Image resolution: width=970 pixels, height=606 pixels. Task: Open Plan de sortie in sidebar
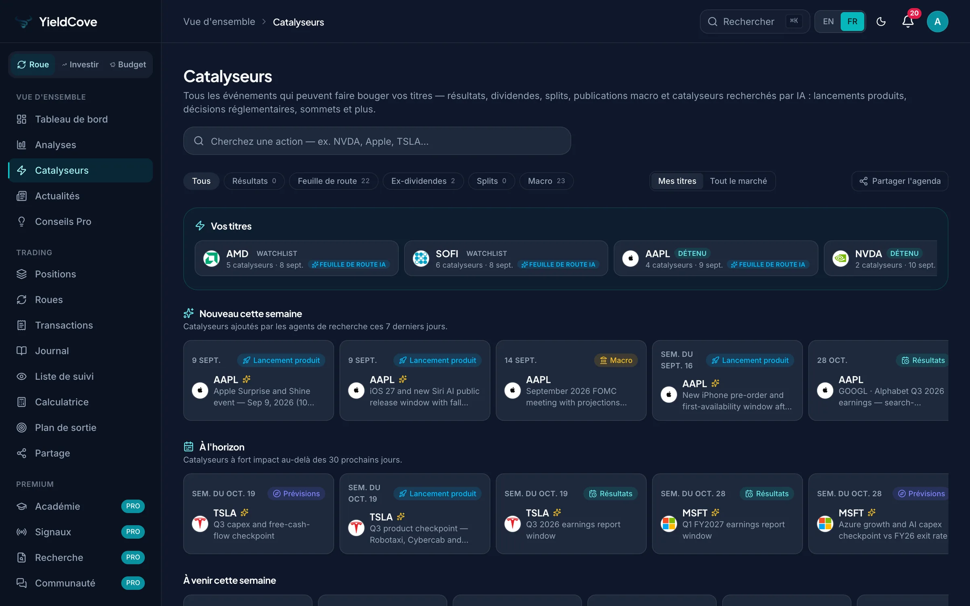tap(80, 427)
